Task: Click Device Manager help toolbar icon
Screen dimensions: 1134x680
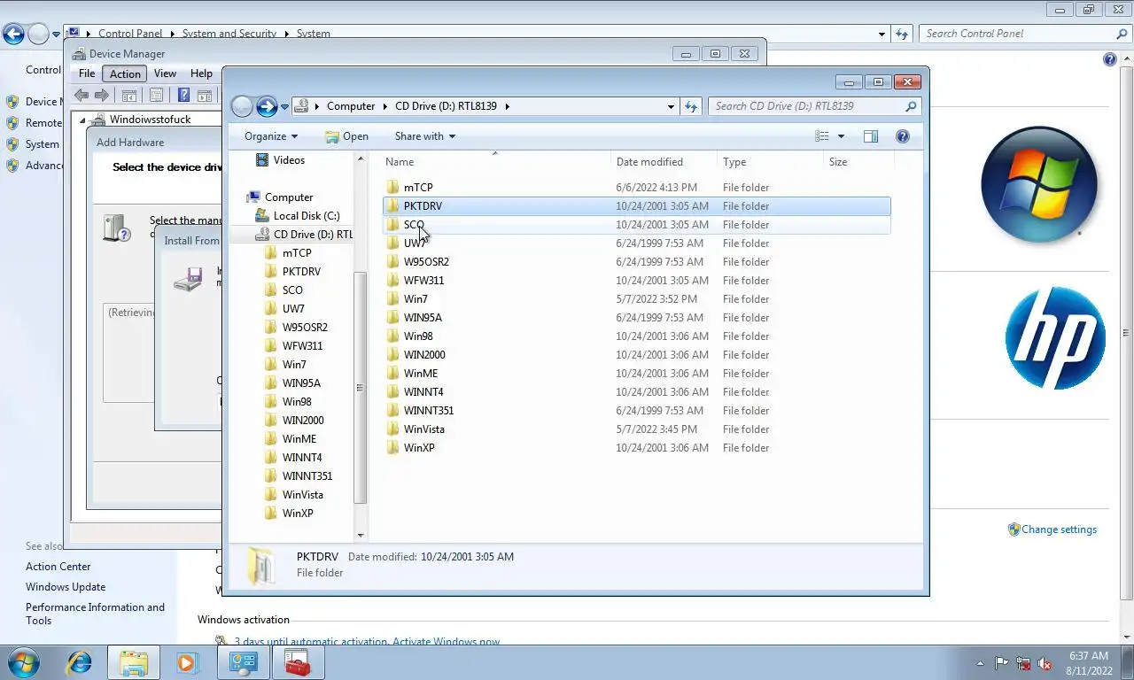Action: click(x=183, y=96)
